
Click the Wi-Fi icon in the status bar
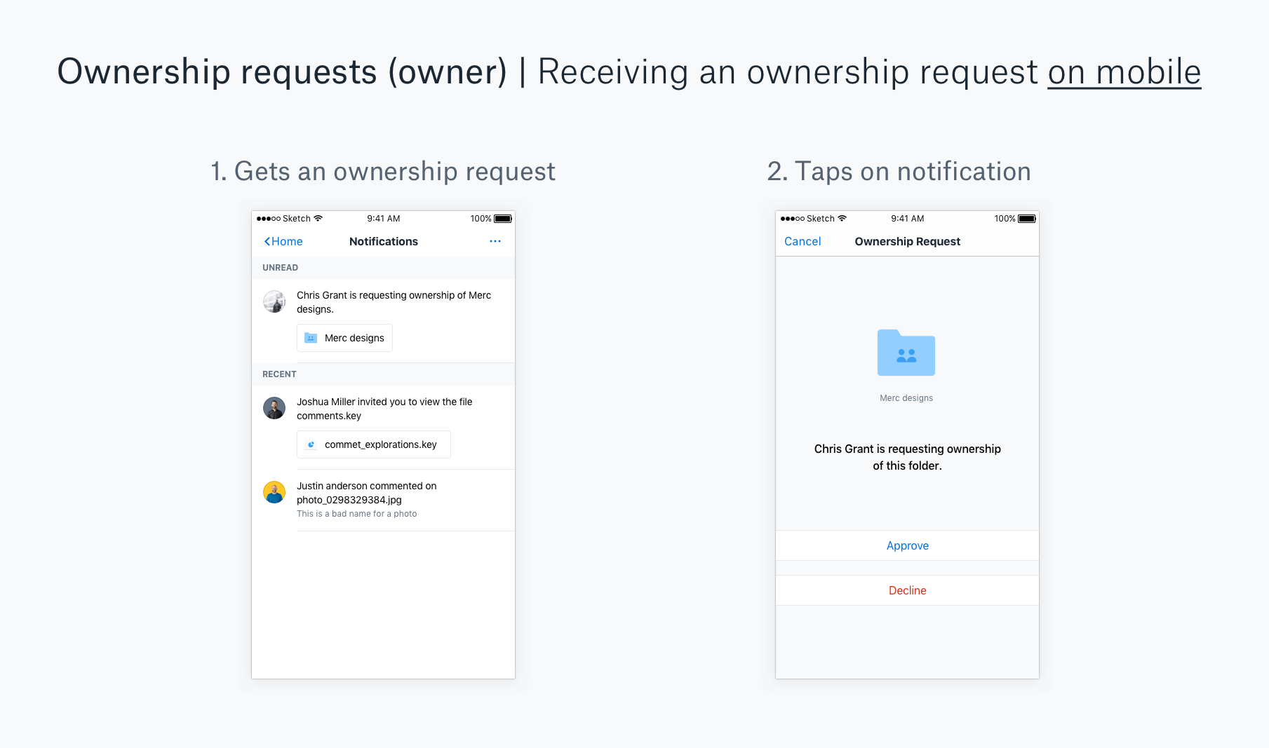coord(317,218)
